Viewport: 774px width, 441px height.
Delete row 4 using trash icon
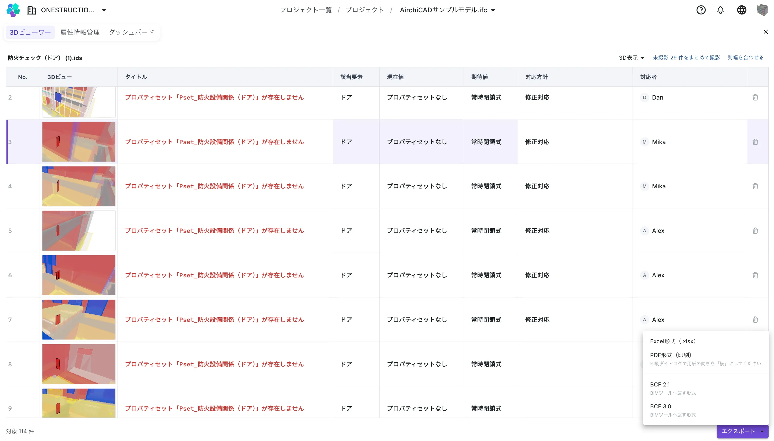click(x=755, y=186)
